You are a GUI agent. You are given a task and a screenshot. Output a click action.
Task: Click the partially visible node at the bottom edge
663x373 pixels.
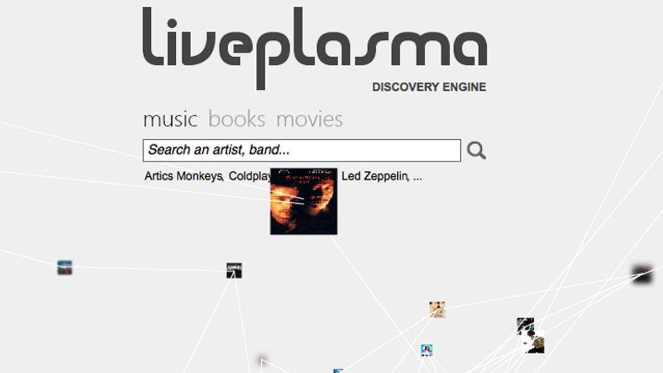pos(338,371)
